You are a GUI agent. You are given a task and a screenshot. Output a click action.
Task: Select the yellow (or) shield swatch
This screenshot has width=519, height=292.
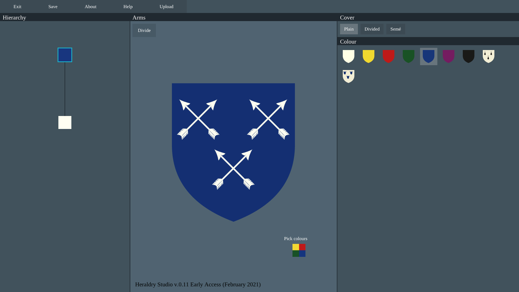click(368, 56)
